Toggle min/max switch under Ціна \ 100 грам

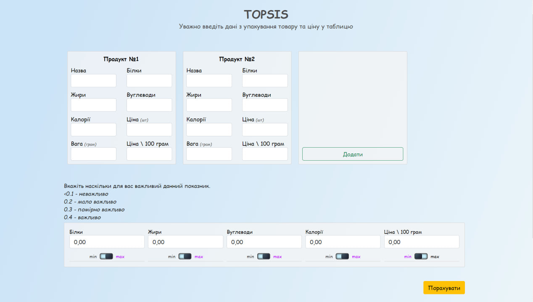tap(421, 256)
